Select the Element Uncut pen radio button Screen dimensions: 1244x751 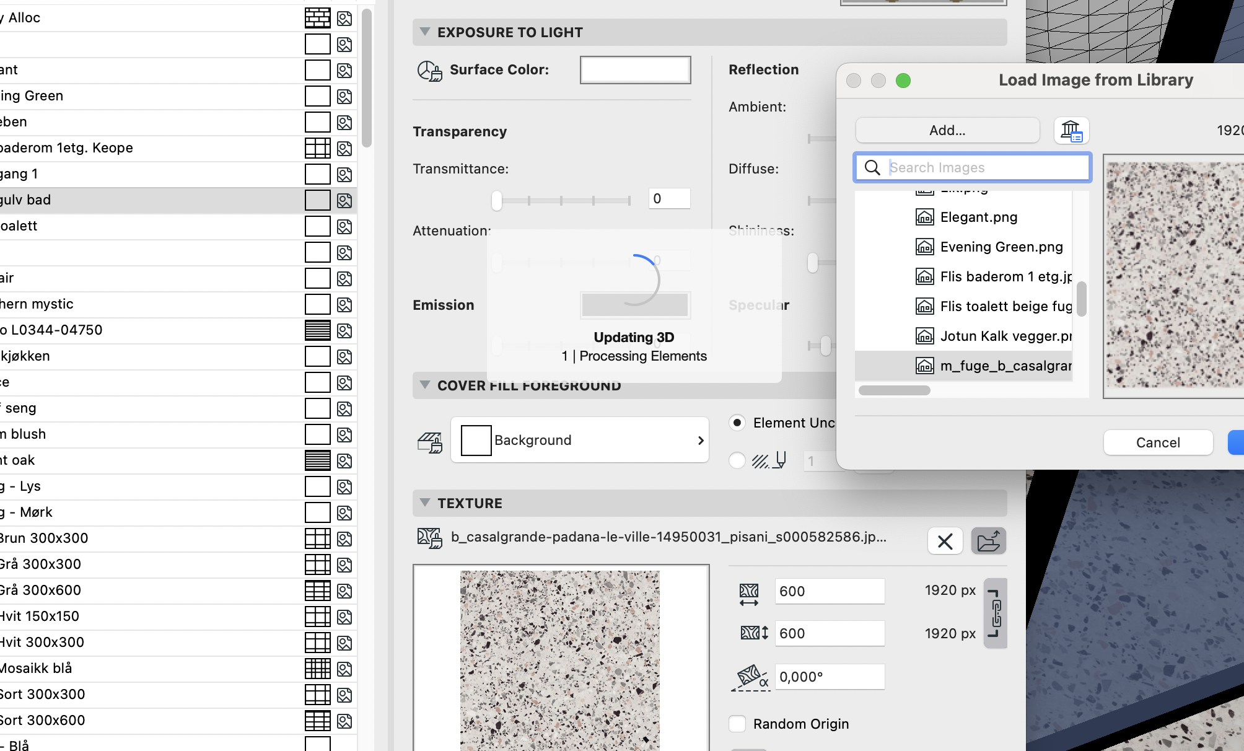tap(737, 423)
